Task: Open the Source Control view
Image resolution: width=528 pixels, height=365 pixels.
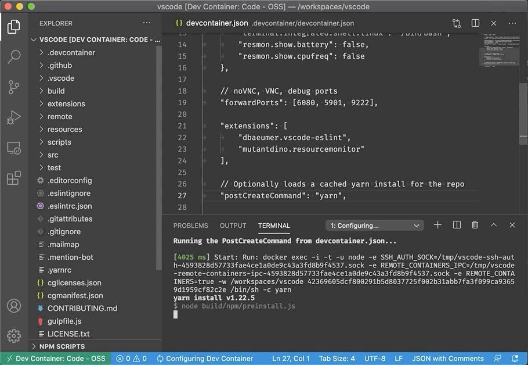Action: [14, 87]
